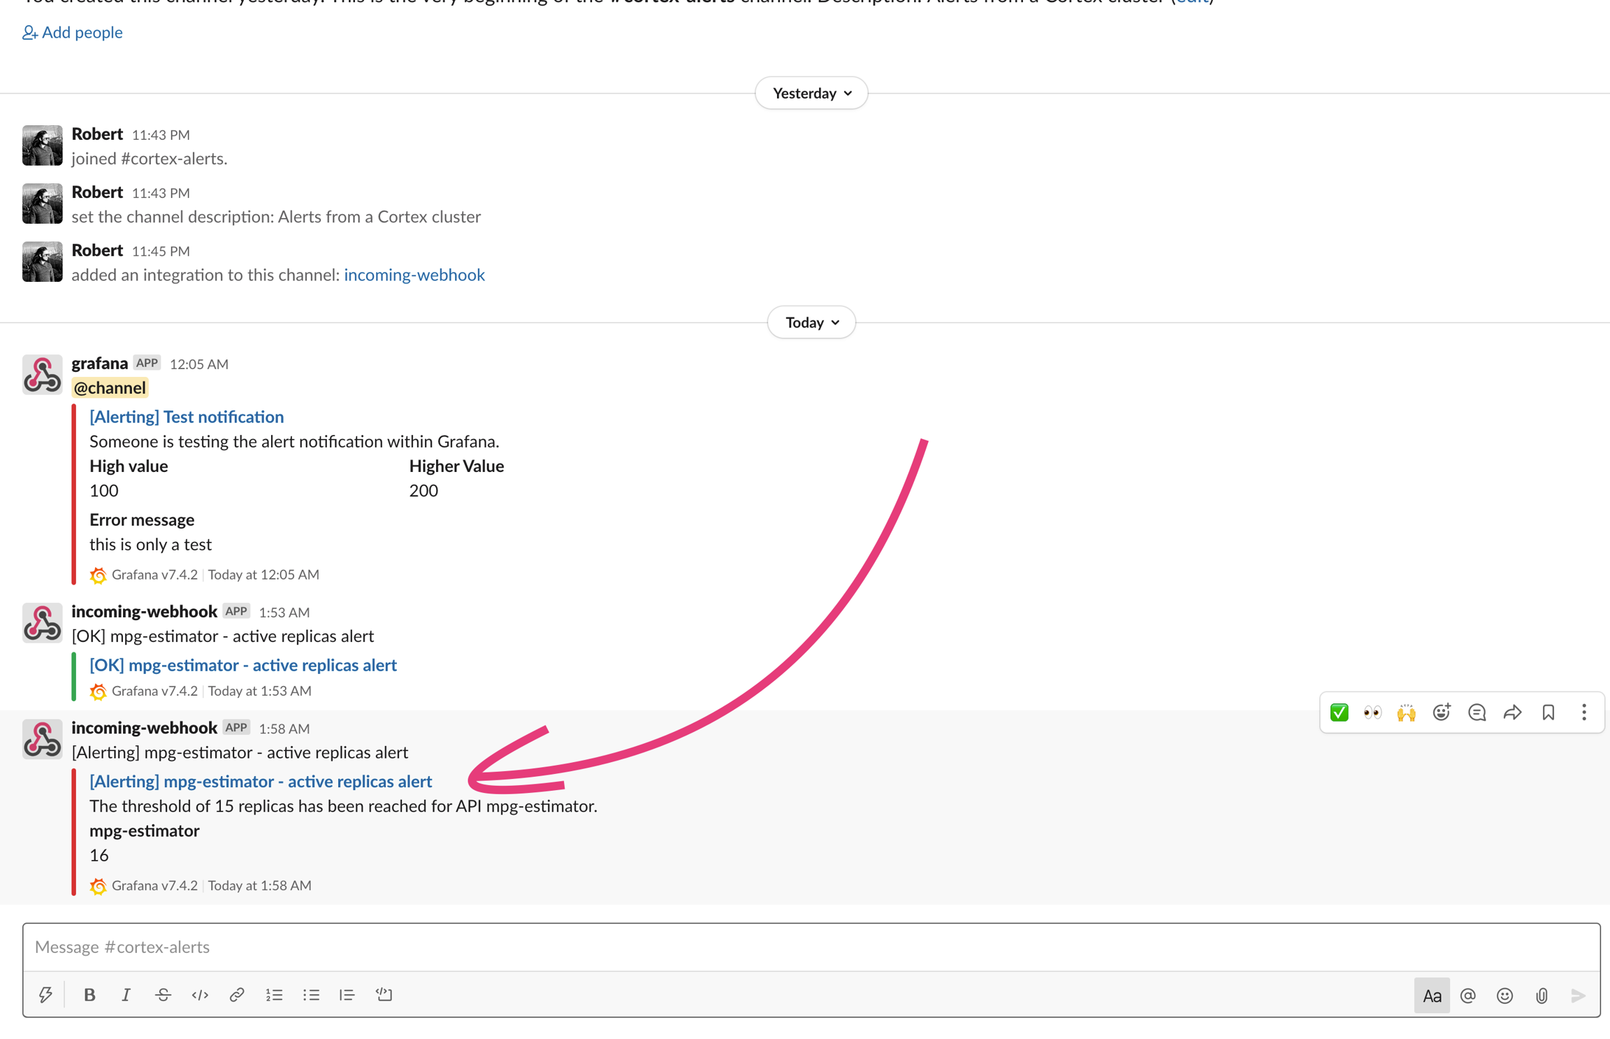1610x1039 pixels.
Task: Open more actions three-dot menu
Action: pos(1584,712)
